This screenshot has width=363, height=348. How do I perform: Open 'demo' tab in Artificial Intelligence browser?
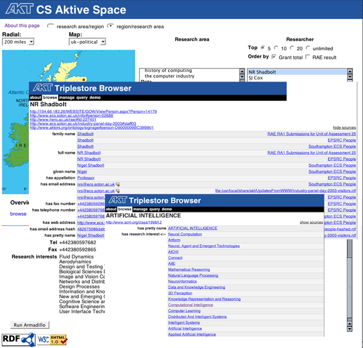coord(167,209)
